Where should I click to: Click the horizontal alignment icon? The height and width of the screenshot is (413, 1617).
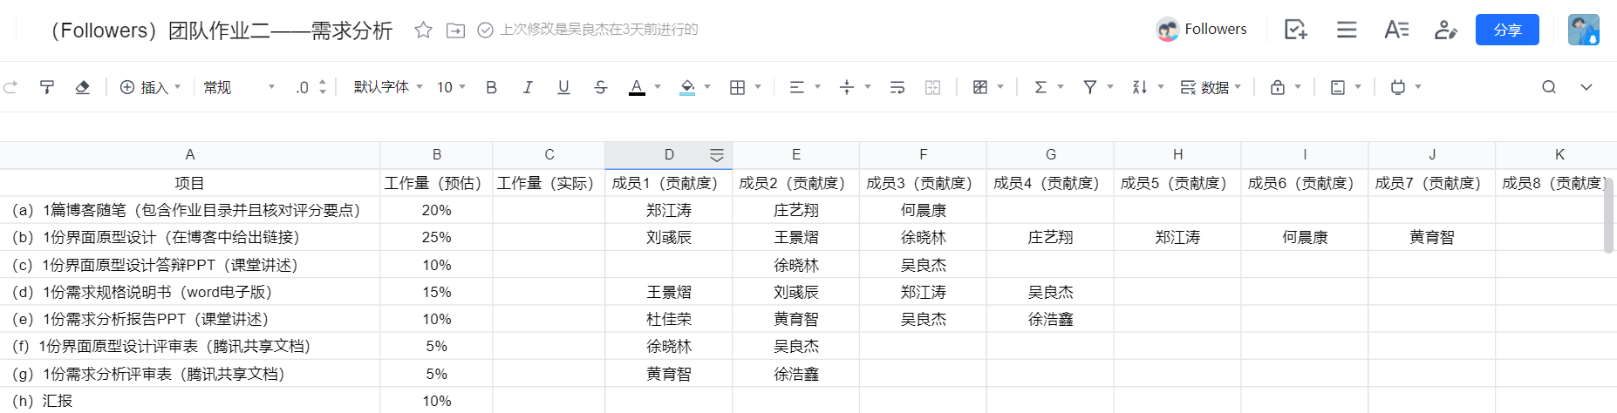pyautogui.click(x=796, y=87)
